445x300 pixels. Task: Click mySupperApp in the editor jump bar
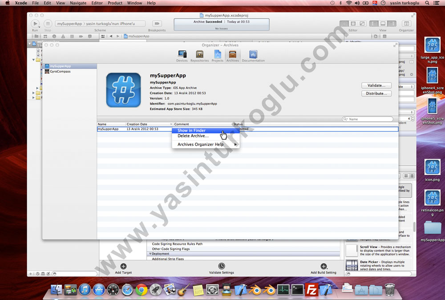coord(137,36)
